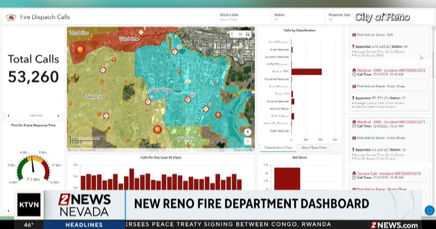Open the grid-shaped basemap gallery icon

[248, 34]
